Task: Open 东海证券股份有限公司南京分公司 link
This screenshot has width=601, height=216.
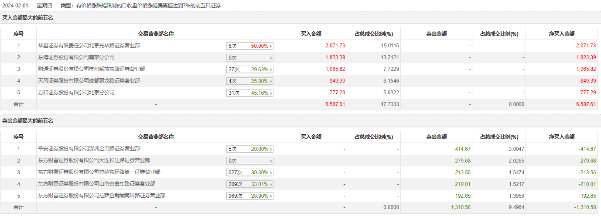Action: [x=76, y=57]
